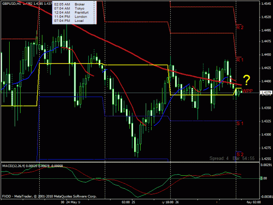Screen dimensions: 273x205
Task: Click the 1.4300 price axis label
Action: click(266, 135)
